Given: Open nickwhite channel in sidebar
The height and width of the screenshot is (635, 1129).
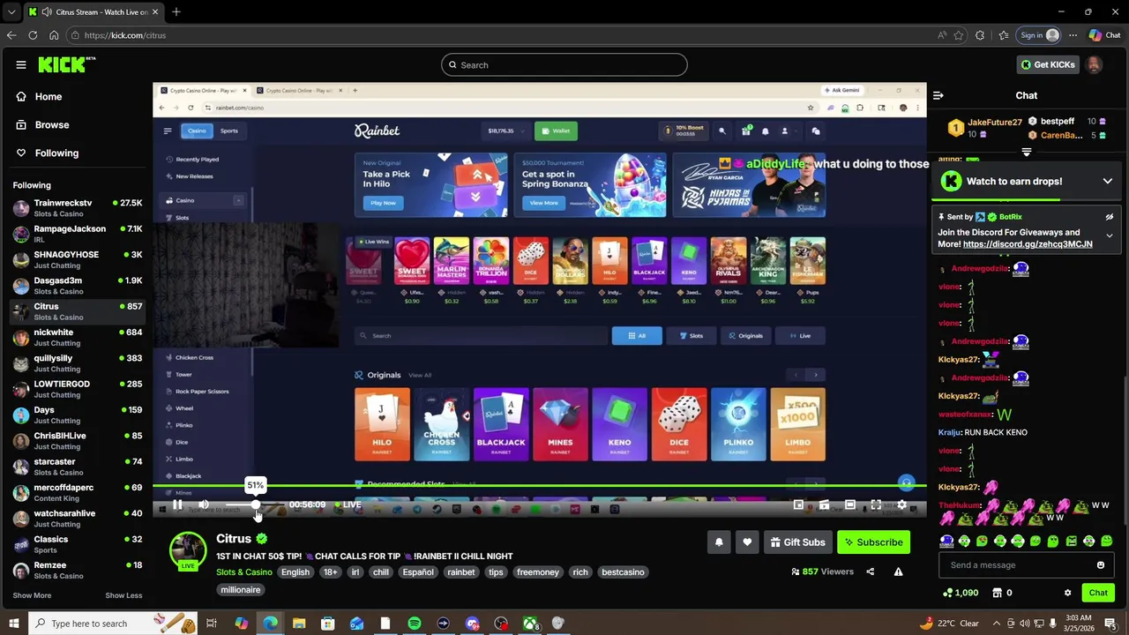Looking at the screenshot, I should point(77,337).
